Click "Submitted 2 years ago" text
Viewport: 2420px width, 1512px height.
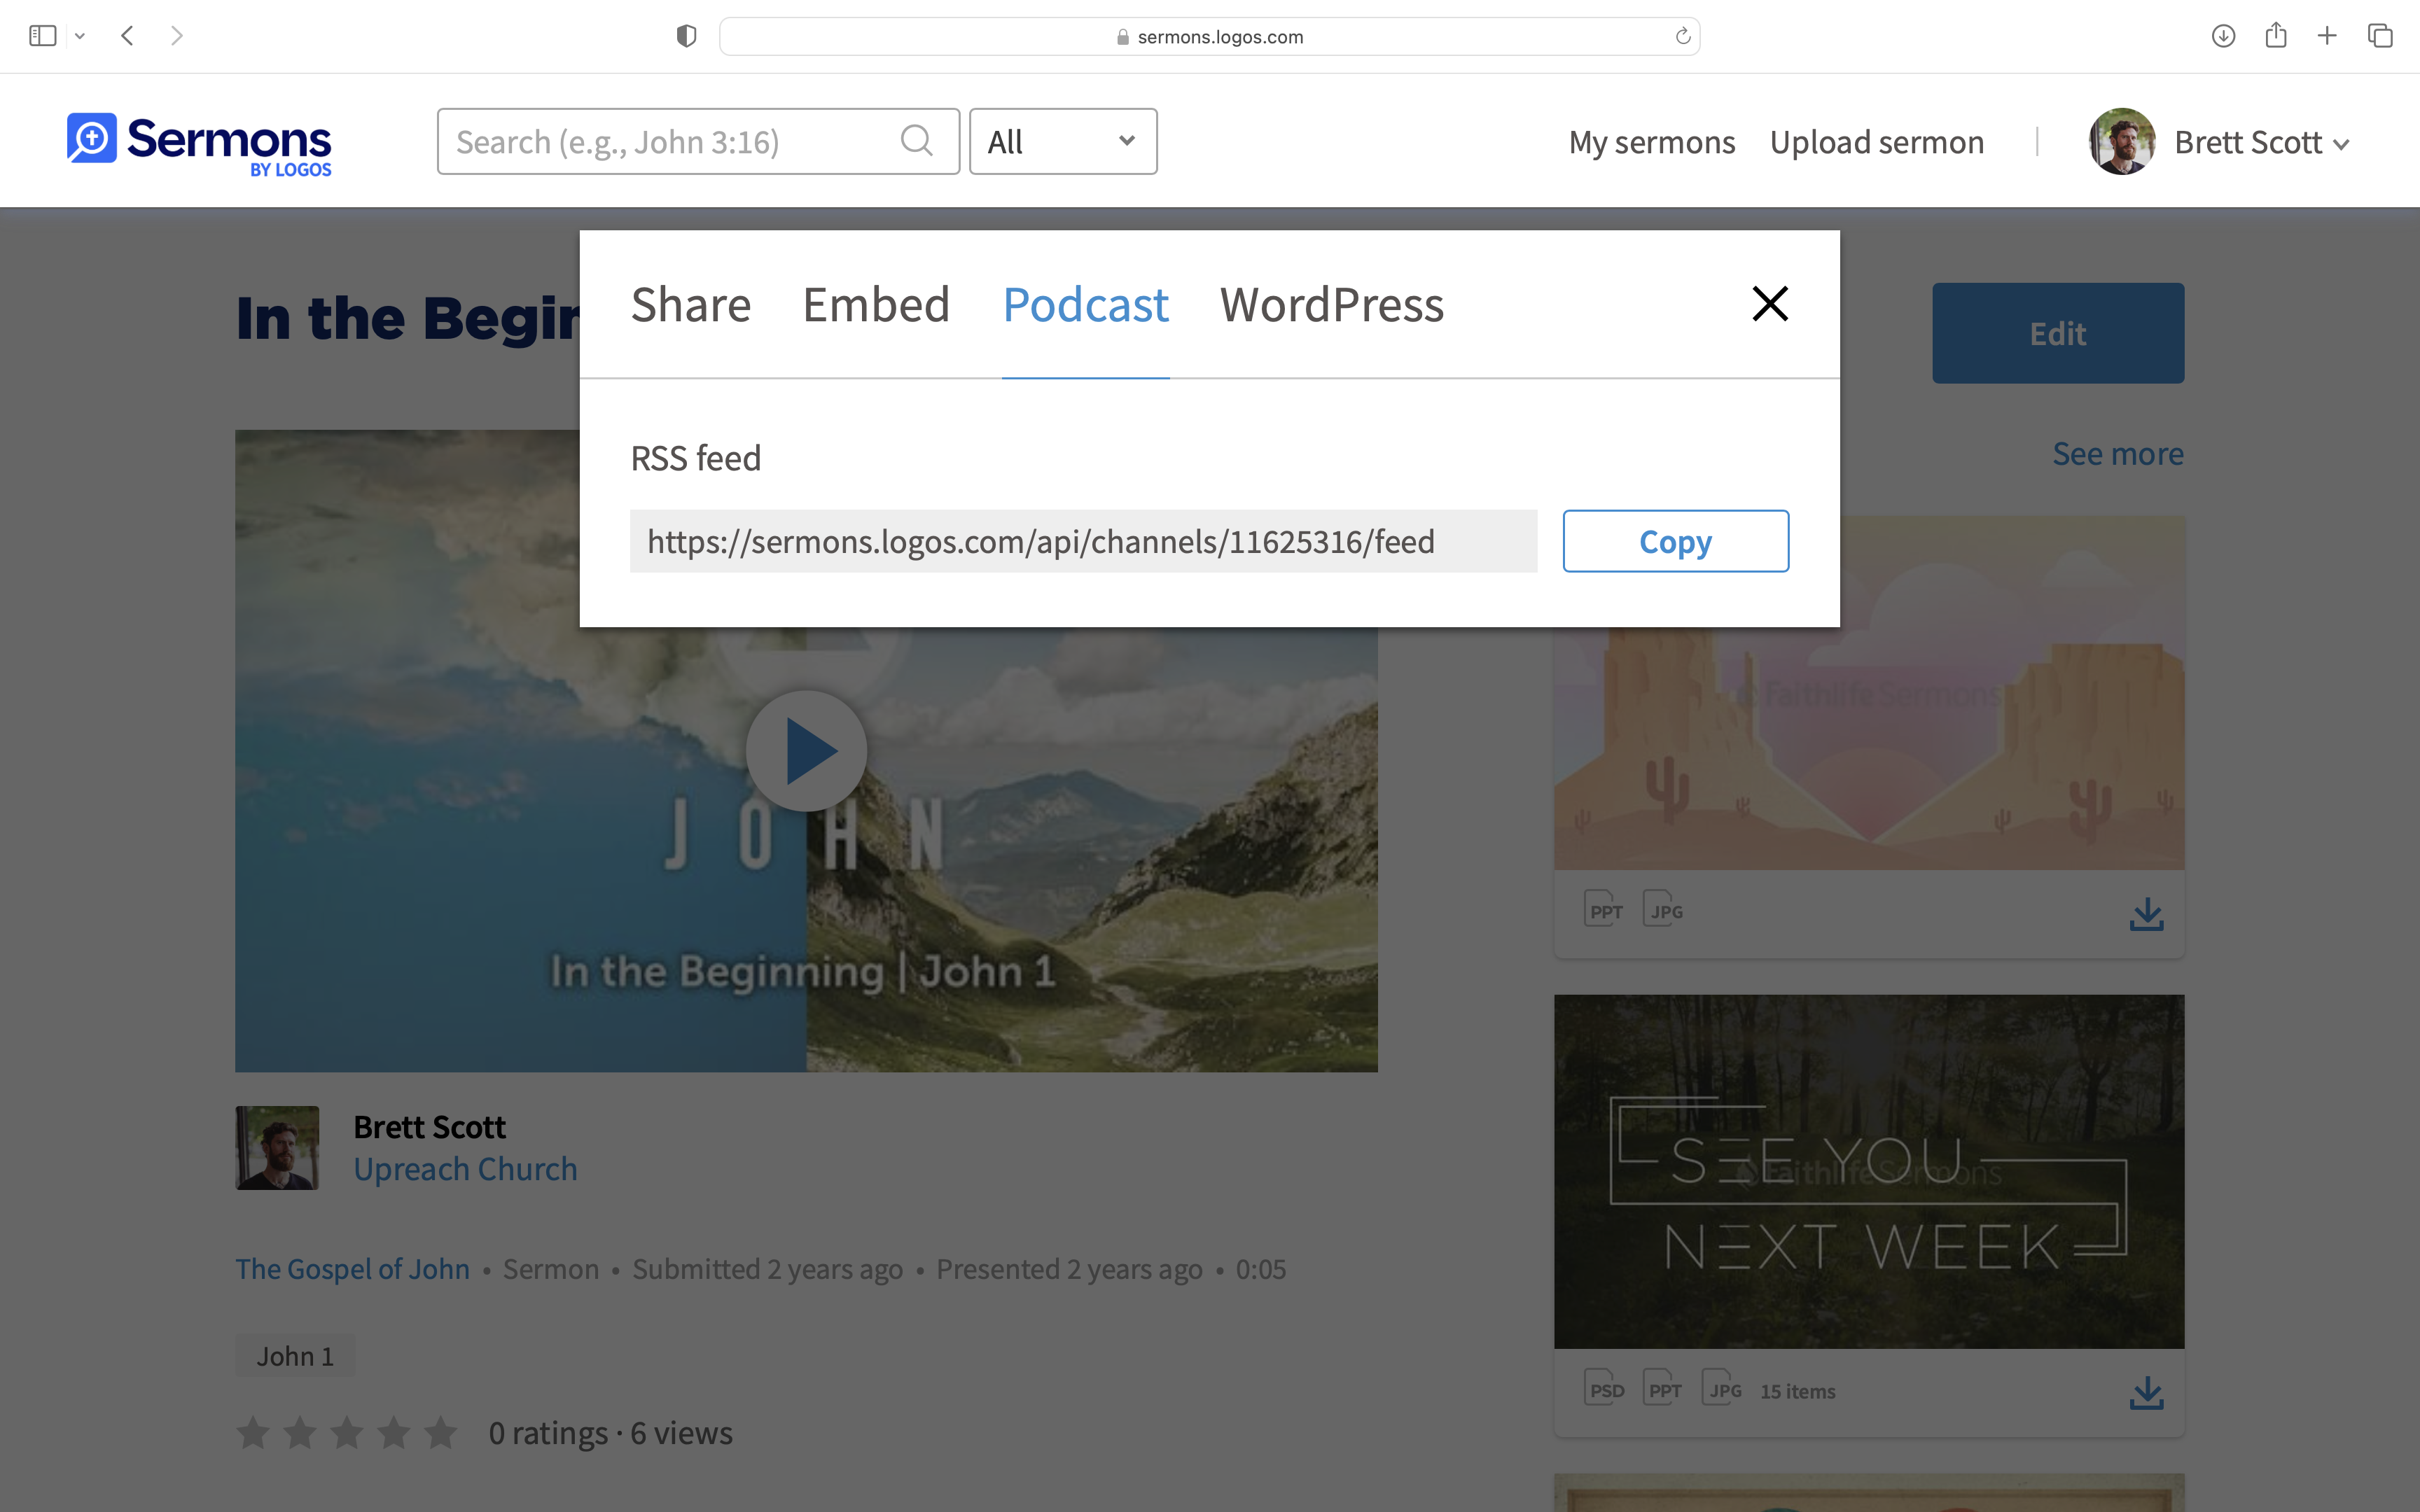tap(767, 1269)
